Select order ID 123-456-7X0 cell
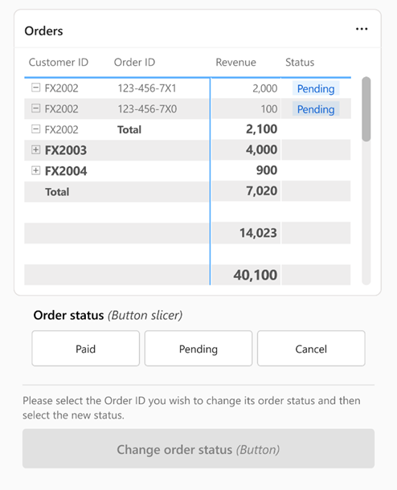This screenshot has width=397, height=490. 147,108
